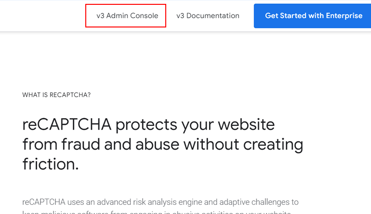This screenshot has width=371, height=214.
Task: Open the v3 Admin Console link
Action: coord(127,16)
